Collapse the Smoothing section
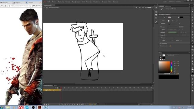Image resolution: width=194 pixels, height=109 pixels. [x=159, y=43]
